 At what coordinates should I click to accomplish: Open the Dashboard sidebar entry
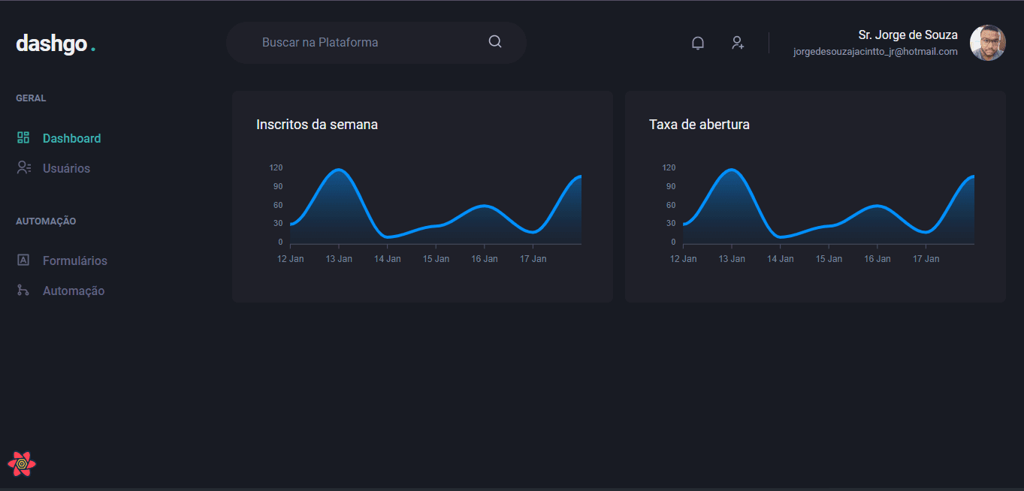pyautogui.click(x=71, y=137)
